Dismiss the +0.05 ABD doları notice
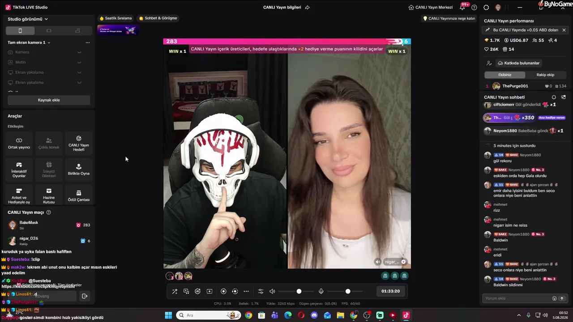 (x=564, y=30)
